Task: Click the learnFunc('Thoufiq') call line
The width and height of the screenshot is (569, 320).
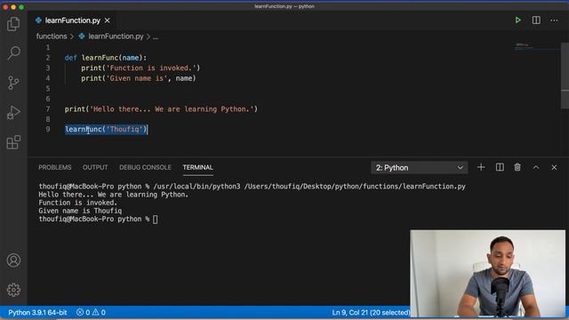Action: tap(106, 129)
